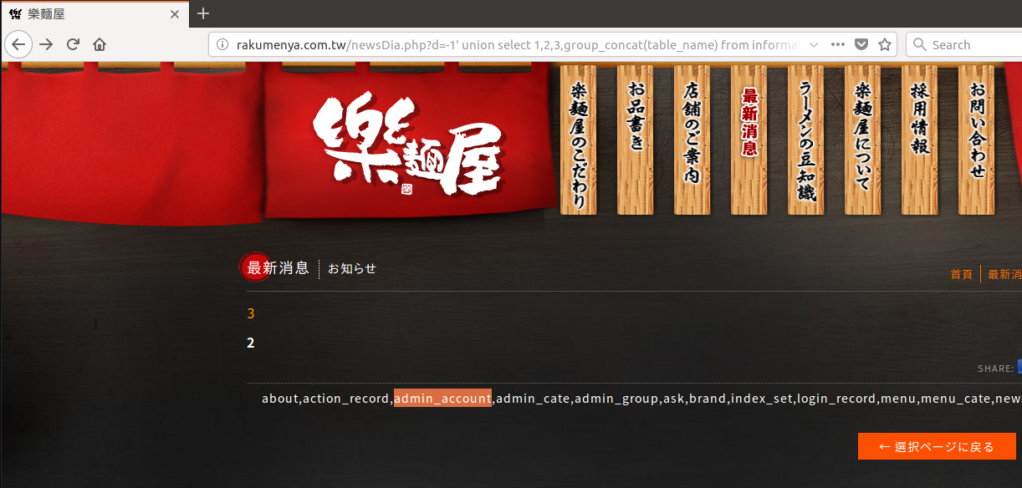1022x488 pixels.
Task: Open the 店舗のご案内 menu plank
Action: pos(692,139)
